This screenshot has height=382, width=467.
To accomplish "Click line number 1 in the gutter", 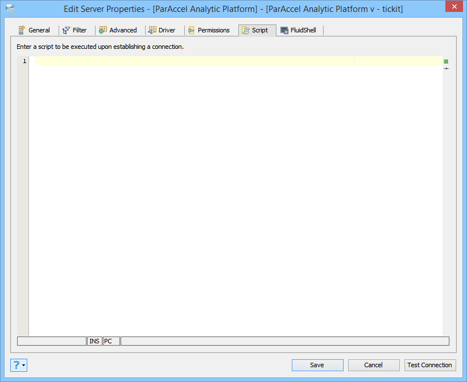I will 24,61.
